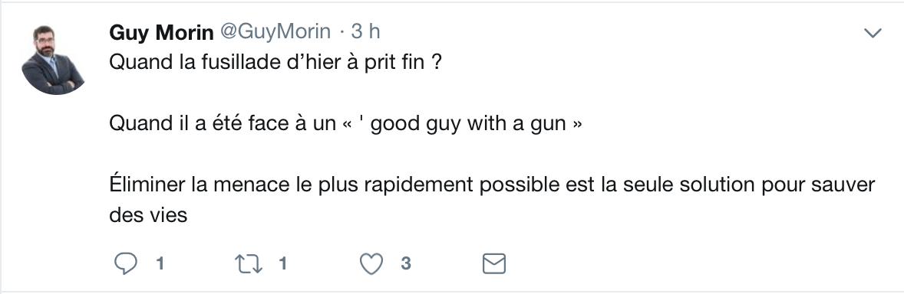904x294 pixels.
Task: Click the sentence starting 'Éliminer la menace'
Action: pyautogui.click(x=493, y=200)
